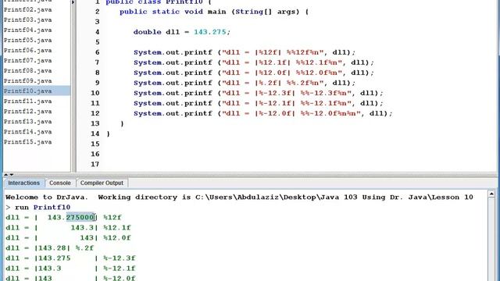Open Printf15.java document
500x281 pixels.
28,142
